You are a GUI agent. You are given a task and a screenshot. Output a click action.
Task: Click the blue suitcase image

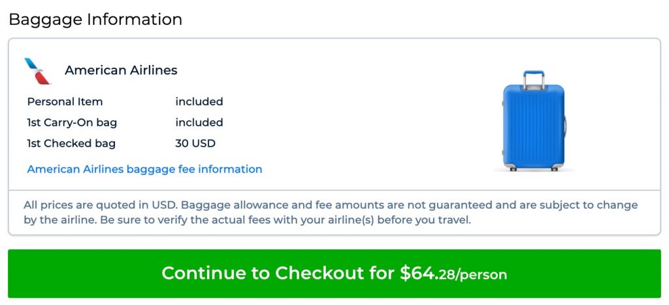pos(533,124)
